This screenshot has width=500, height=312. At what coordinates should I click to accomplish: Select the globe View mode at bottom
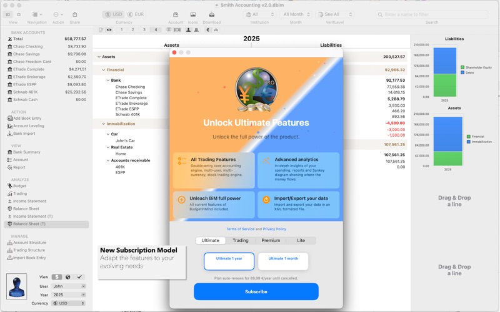68,277
